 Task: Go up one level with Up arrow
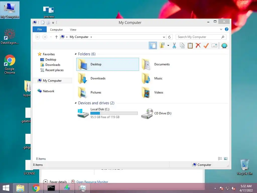point(56,37)
